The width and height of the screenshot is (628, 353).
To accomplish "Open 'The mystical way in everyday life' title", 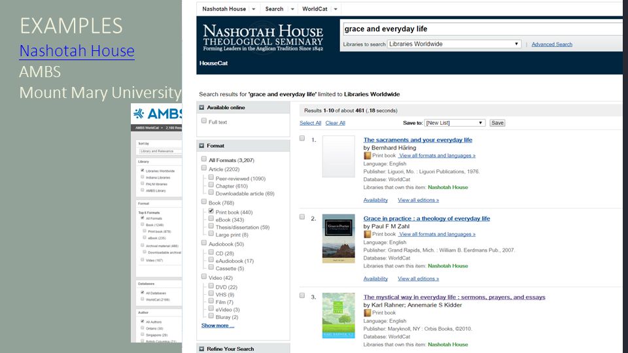I will click(454, 297).
